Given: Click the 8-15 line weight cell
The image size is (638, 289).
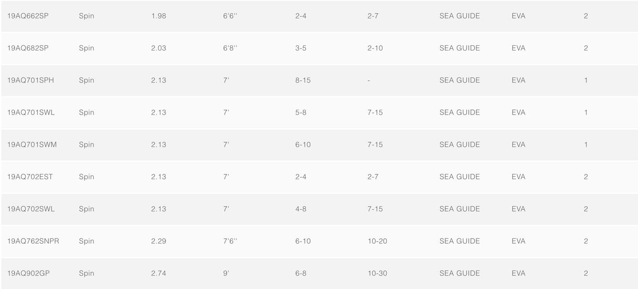Looking at the screenshot, I should click(x=303, y=80).
